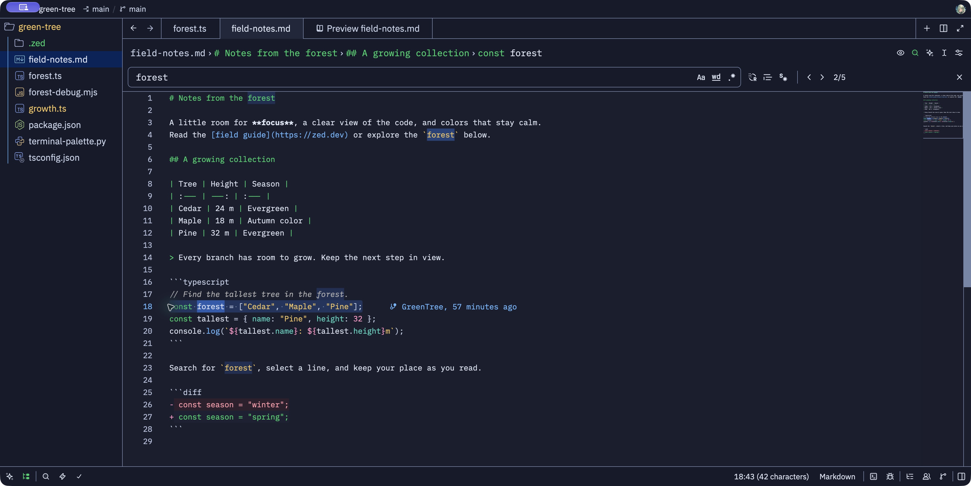Open the title bar branch picker
The width and height of the screenshot is (971, 486).
click(x=133, y=9)
